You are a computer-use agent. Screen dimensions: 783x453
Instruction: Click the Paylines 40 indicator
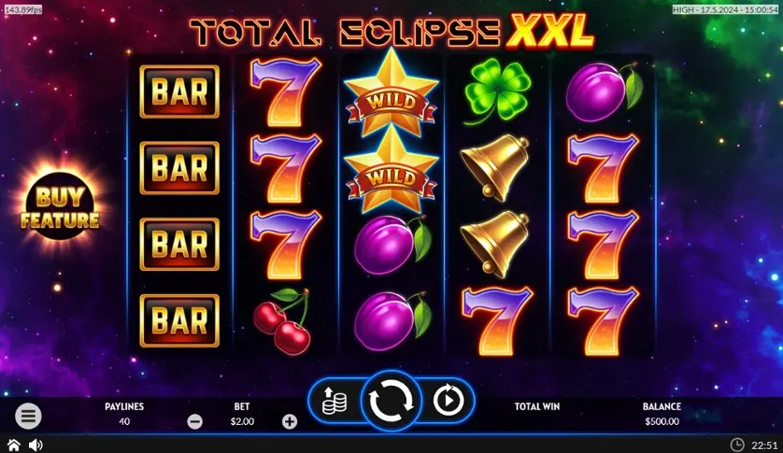pyautogui.click(x=124, y=414)
